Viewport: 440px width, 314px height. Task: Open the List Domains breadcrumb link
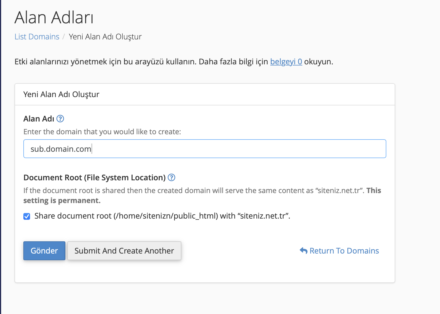point(37,37)
